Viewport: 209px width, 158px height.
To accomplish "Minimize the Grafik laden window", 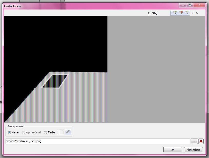I will click(x=183, y=5).
